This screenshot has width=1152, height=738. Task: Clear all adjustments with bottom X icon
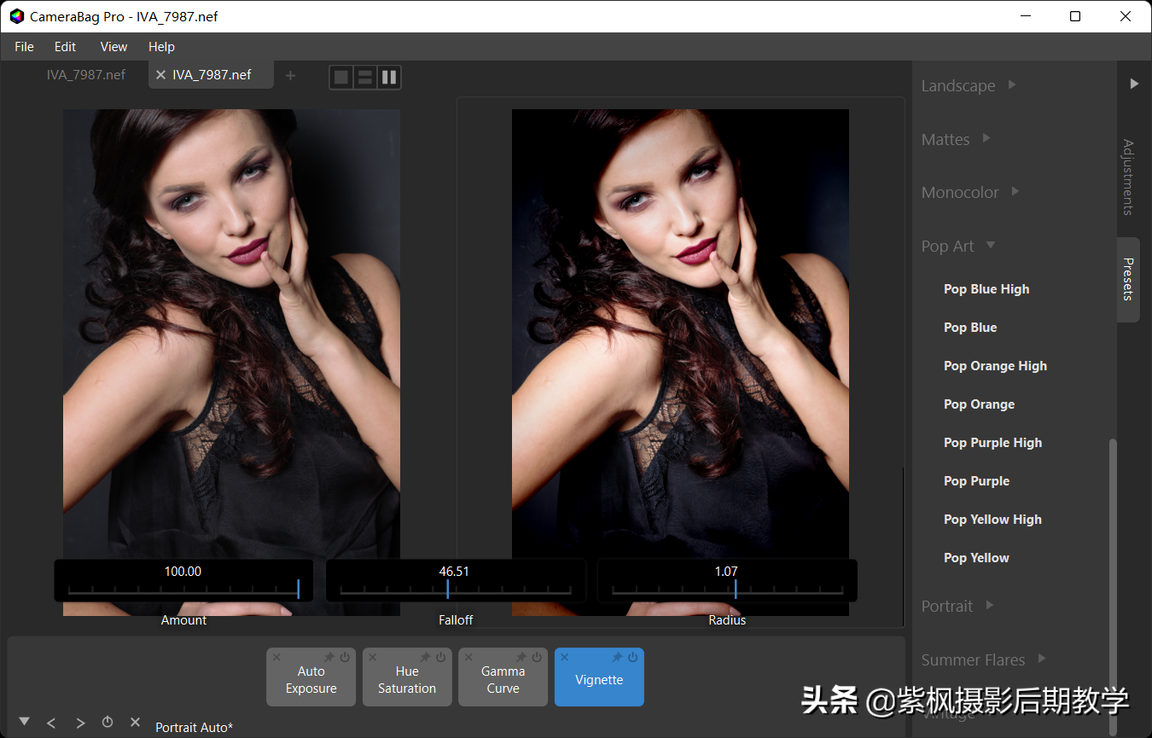point(135,722)
